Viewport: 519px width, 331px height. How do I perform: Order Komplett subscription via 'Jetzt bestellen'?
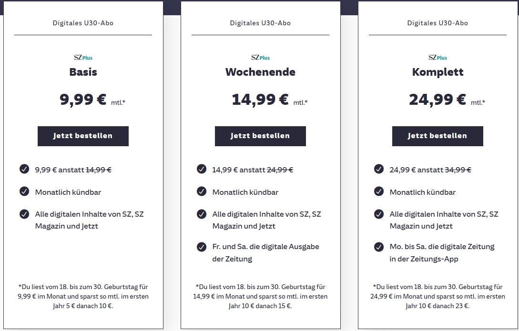click(438, 136)
